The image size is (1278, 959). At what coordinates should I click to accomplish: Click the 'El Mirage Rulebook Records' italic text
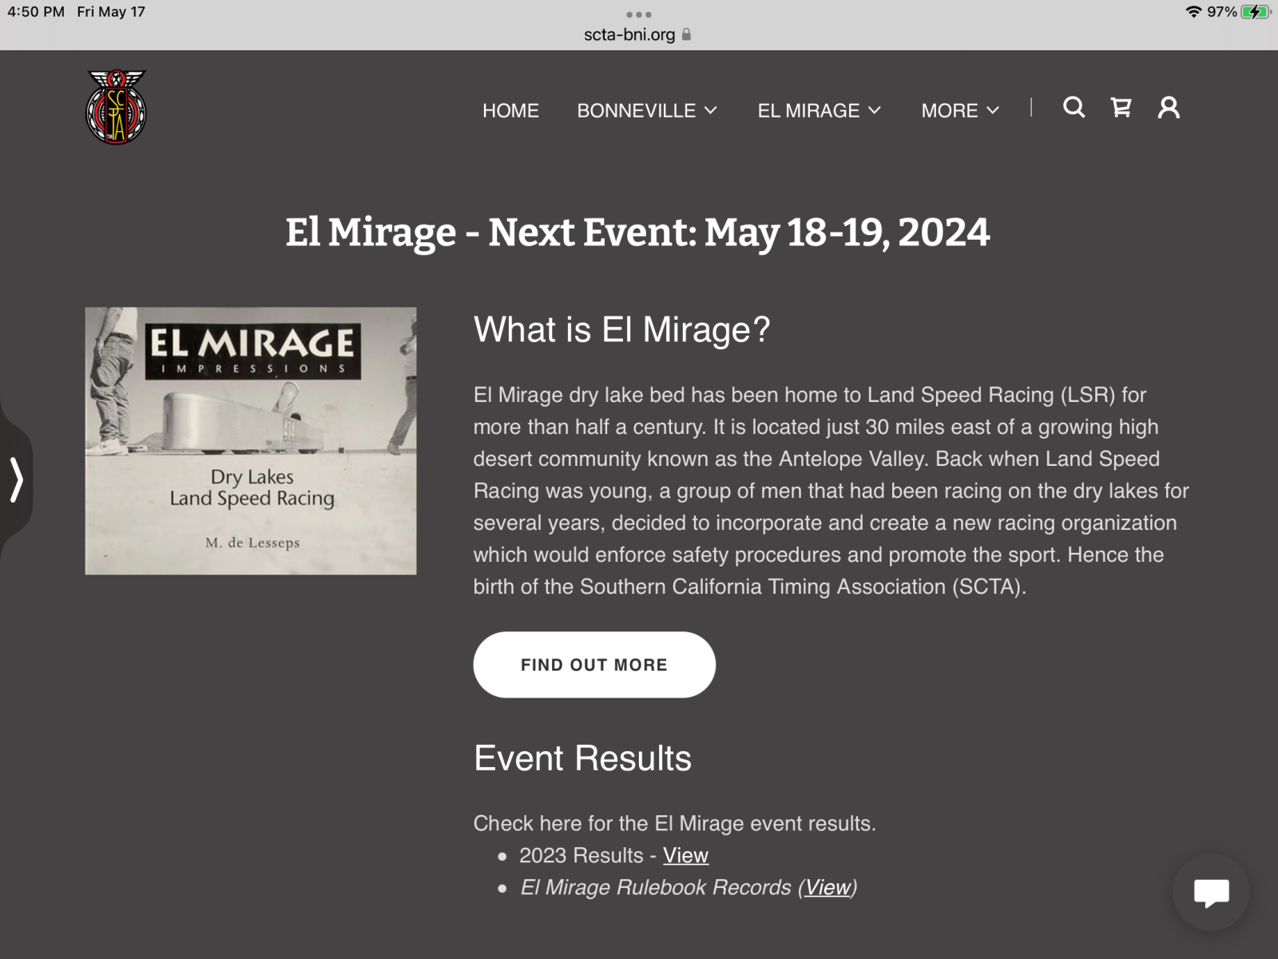click(656, 887)
